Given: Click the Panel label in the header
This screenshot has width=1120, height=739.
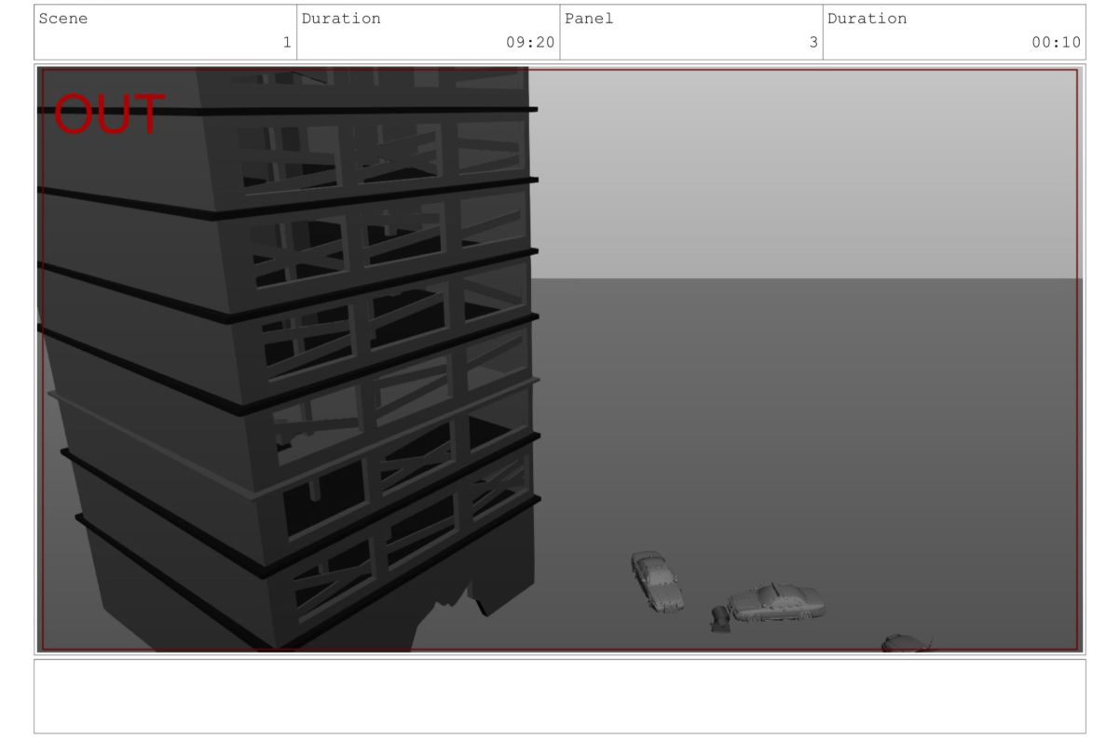Looking at the screenshot, I should tap(589, 19).
